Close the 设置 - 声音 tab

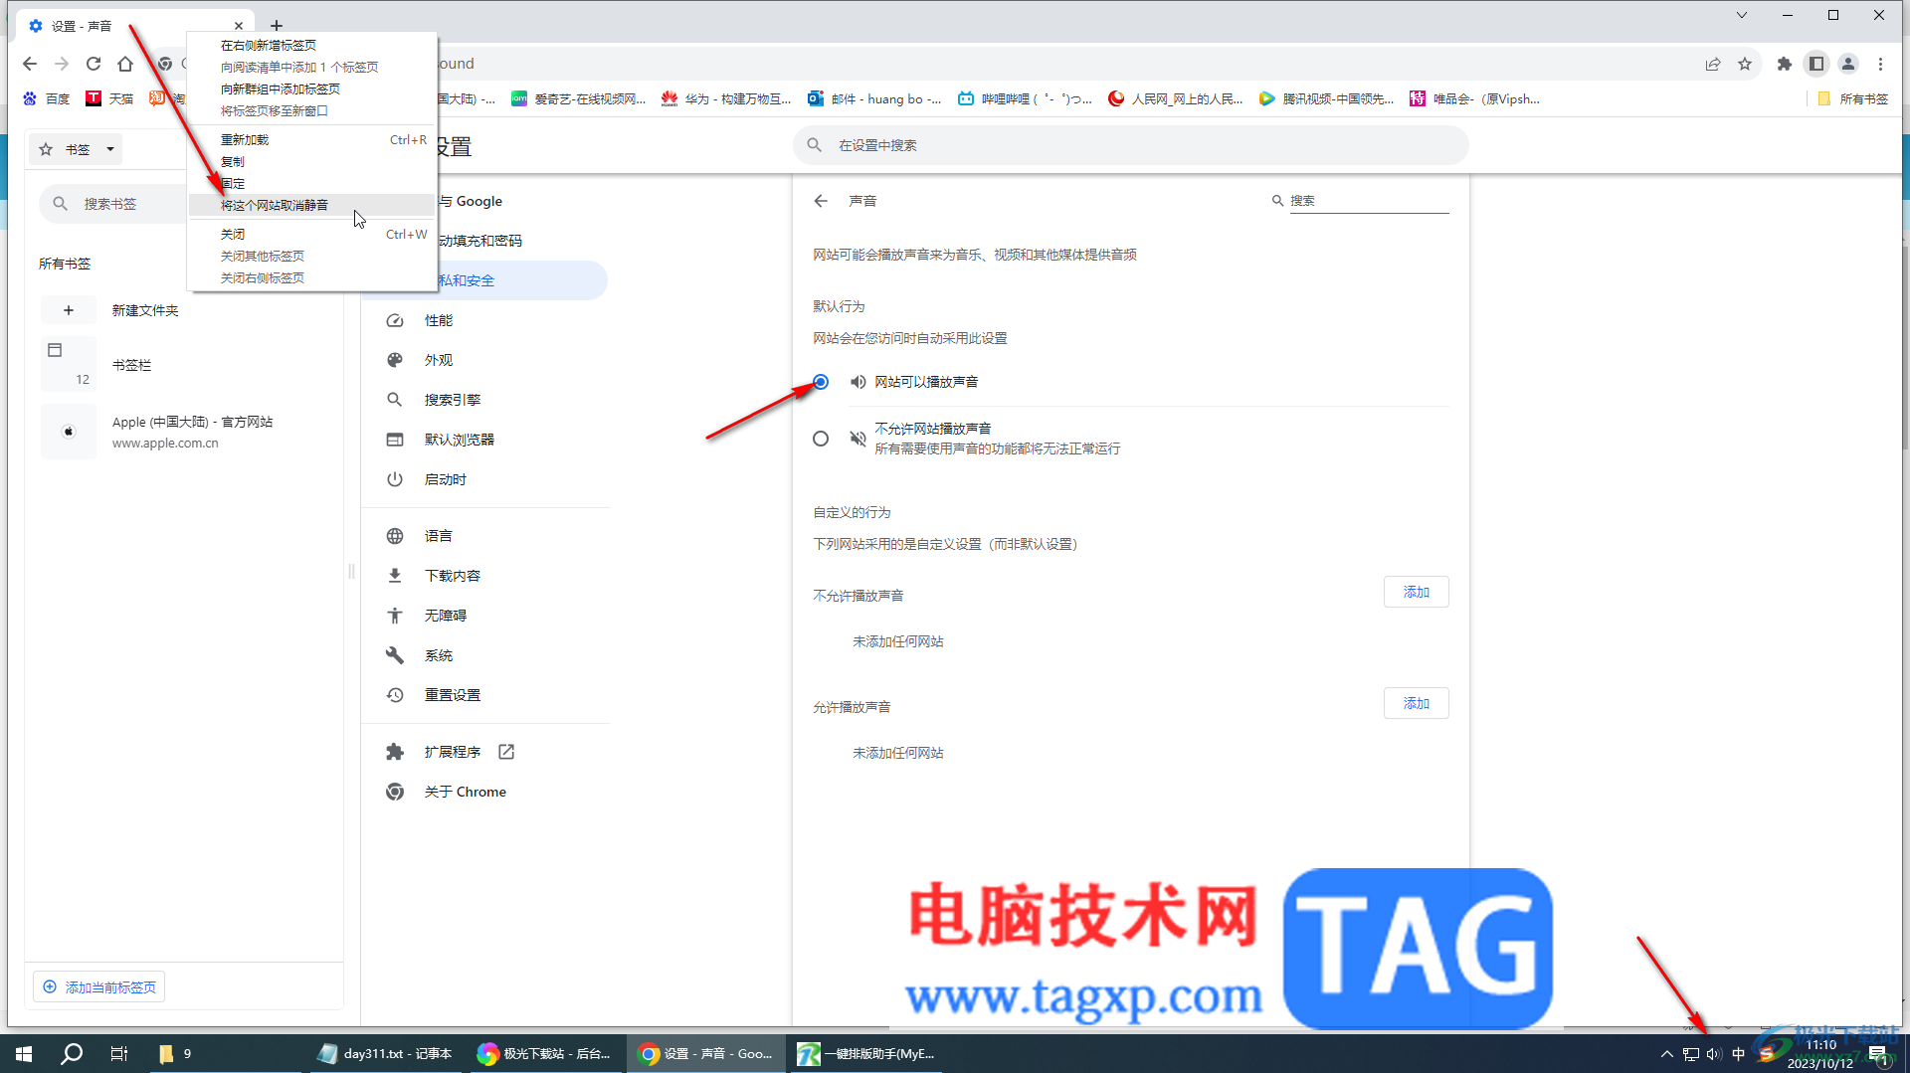point(239,26)
